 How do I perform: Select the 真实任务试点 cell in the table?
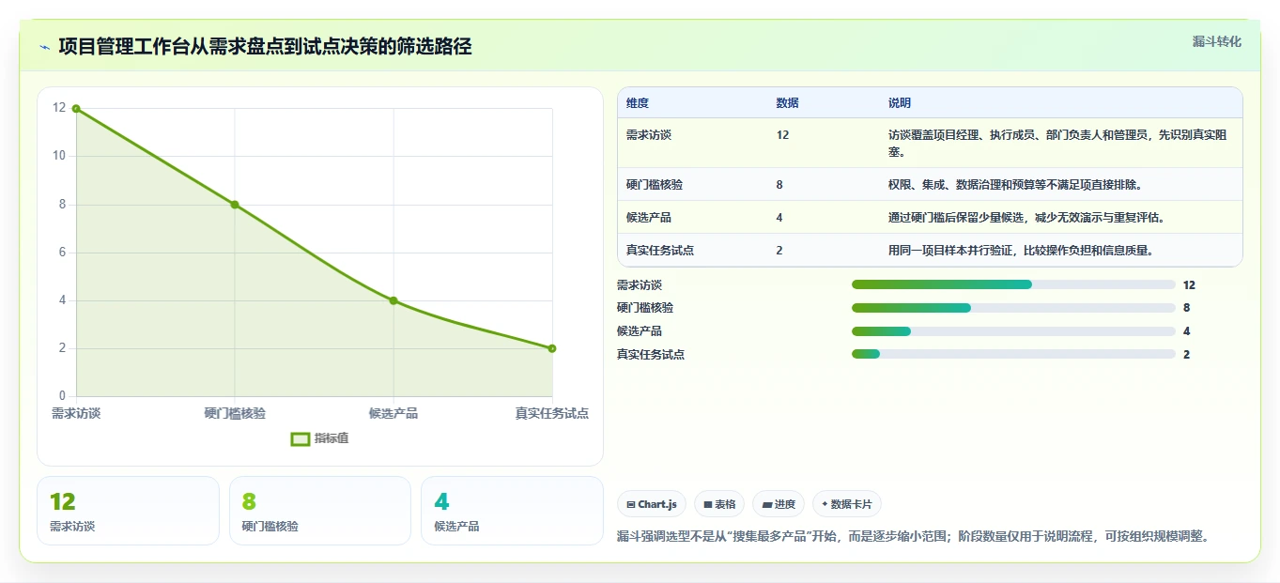pos(660,251)
